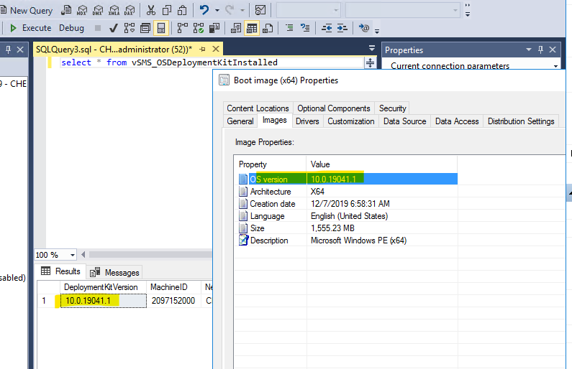Copy selection using toolbar icon
Viewport: 572px width, 369px height.
click(x=167, y=10)
